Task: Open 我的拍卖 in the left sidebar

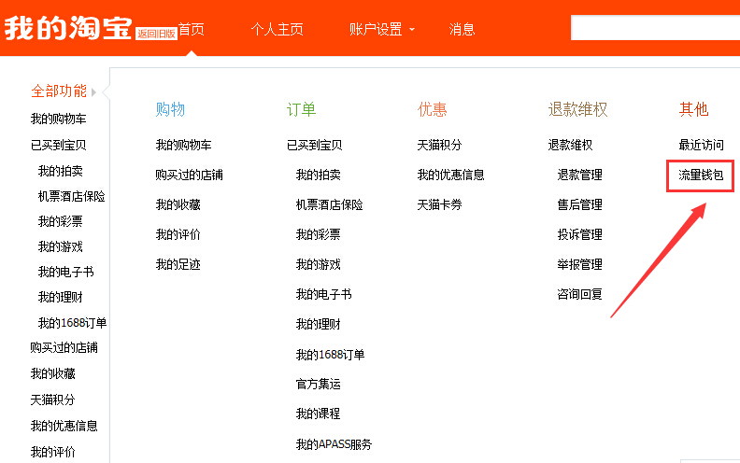Action: [61, 171]
